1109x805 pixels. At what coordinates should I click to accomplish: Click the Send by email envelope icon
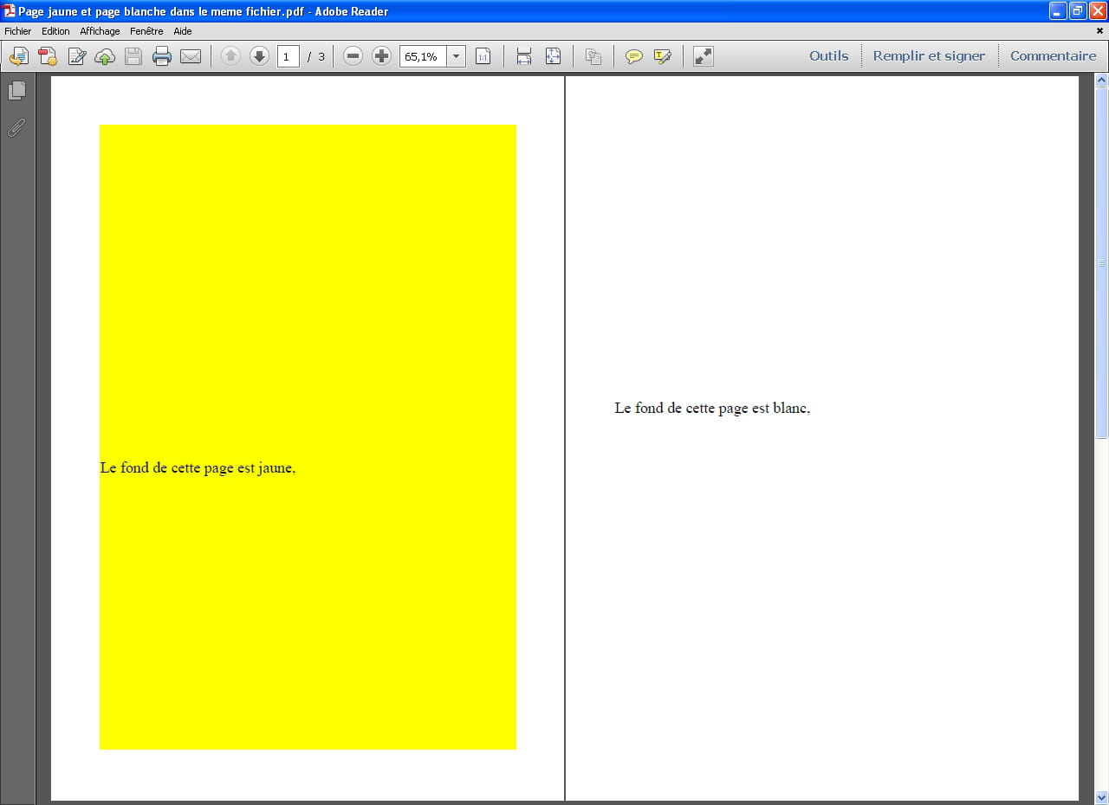click(x=191, y=56)
